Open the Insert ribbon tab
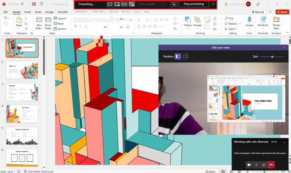Viewport: 291px width, 173px height. 28,12
